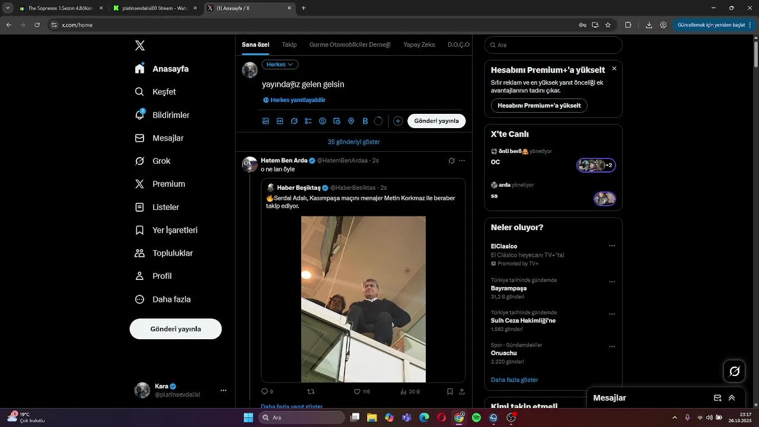Screen dimensions: 759x427
Task: Open Hatem Ben Arda profile name
Action: click(x=284, y=161)
